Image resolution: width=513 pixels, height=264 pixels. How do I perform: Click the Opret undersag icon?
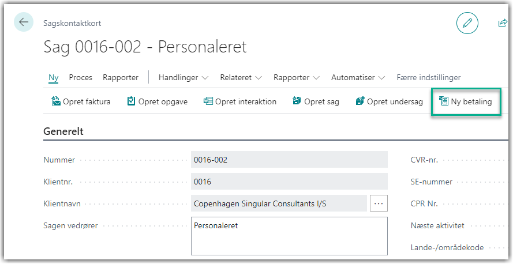coord(360,101)
